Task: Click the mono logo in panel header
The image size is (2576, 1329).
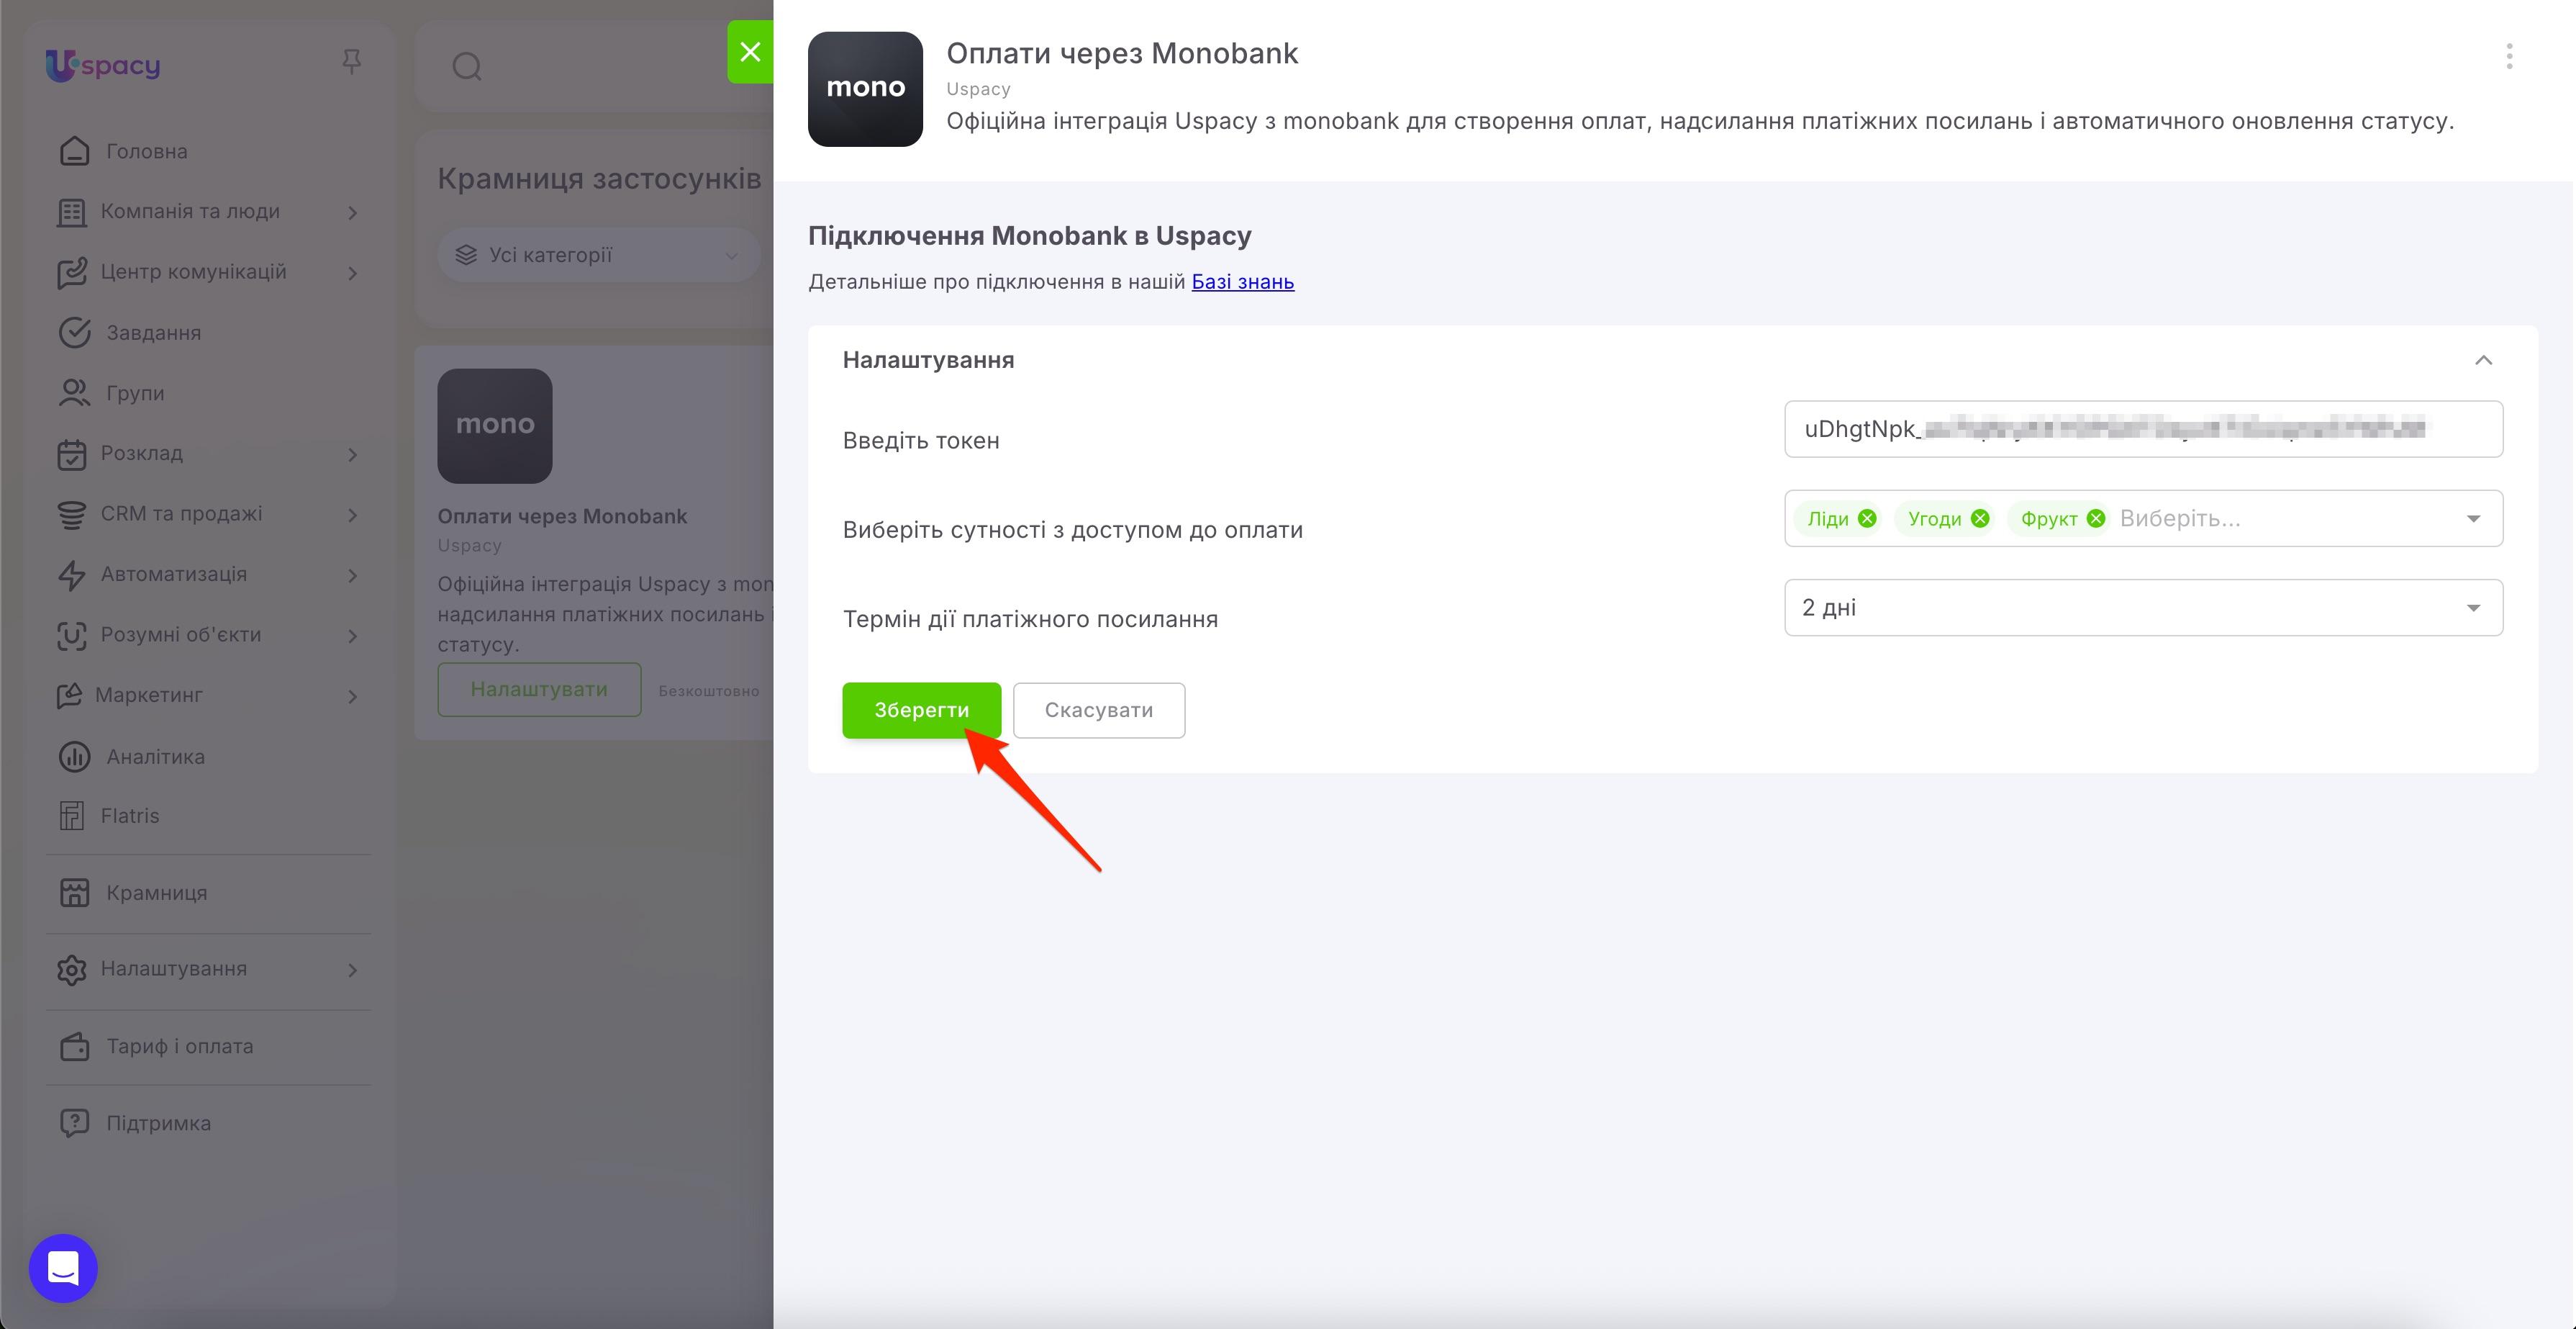Action: pyautogui.click(x=865, y=89)
